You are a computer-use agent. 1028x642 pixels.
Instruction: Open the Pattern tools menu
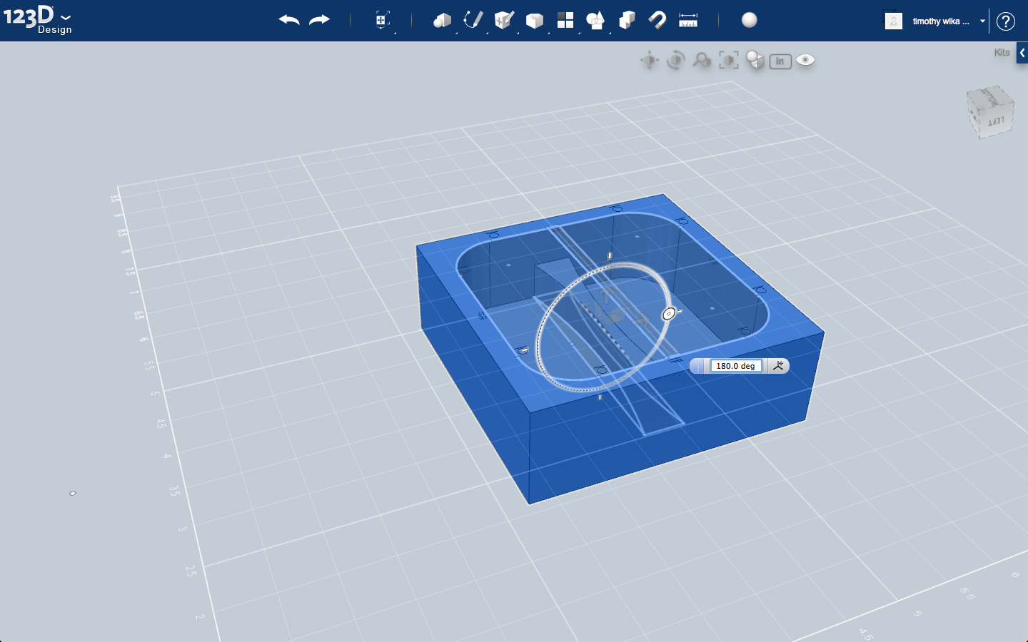(565, 20)
